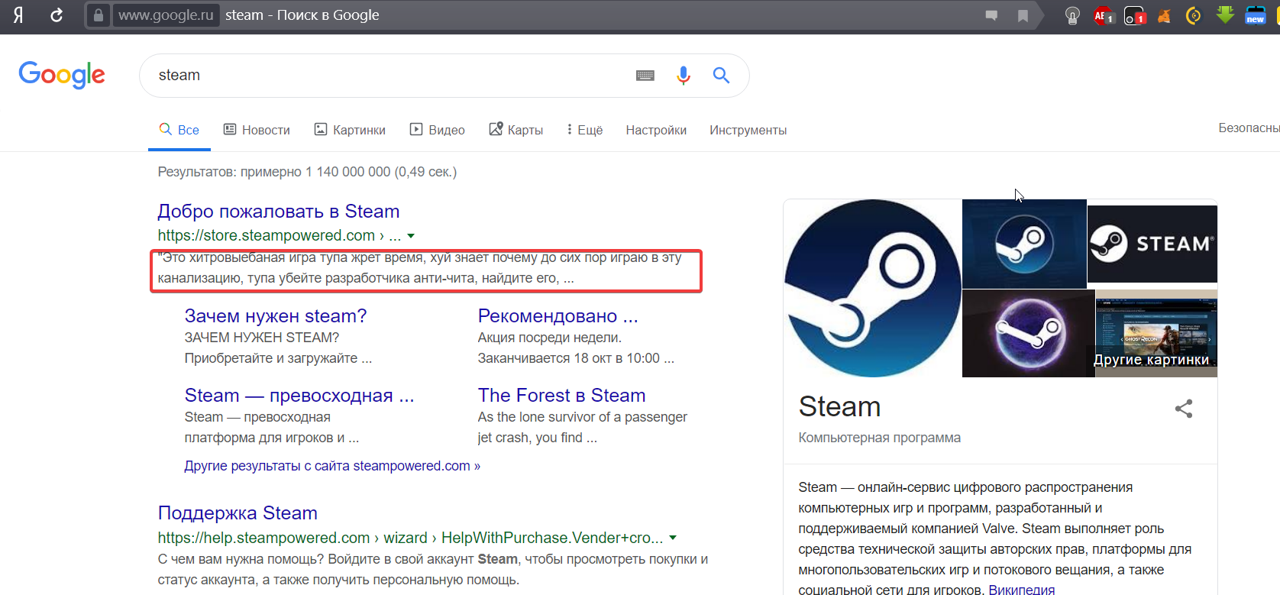Expand the Ещё more menu

click(x=585, y=130)
